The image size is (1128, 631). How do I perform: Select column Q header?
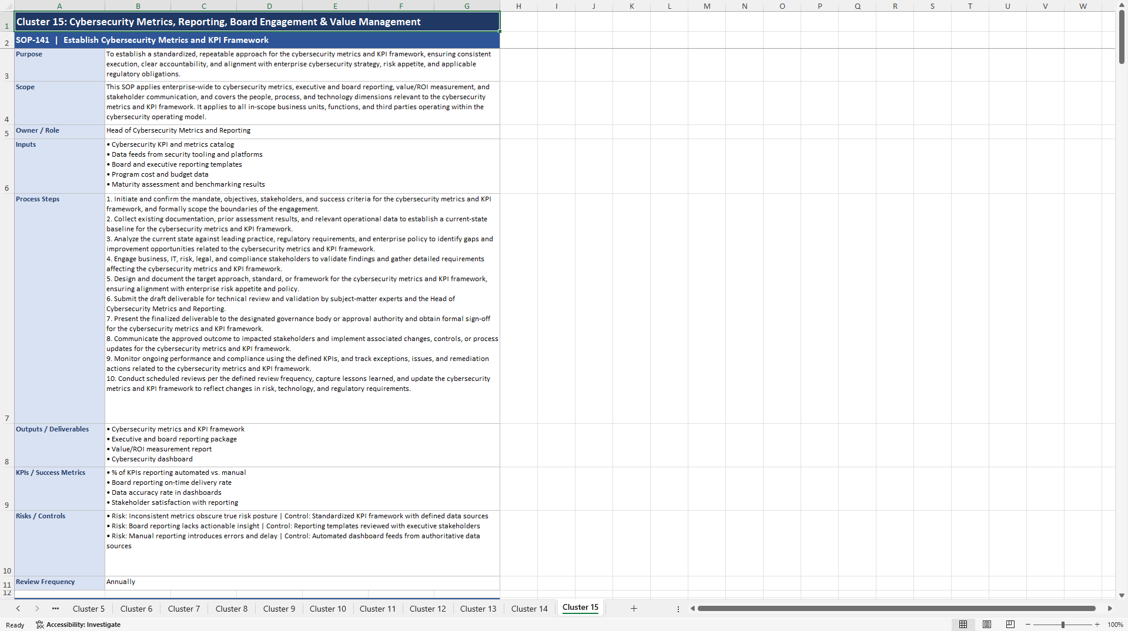[857, 6]
